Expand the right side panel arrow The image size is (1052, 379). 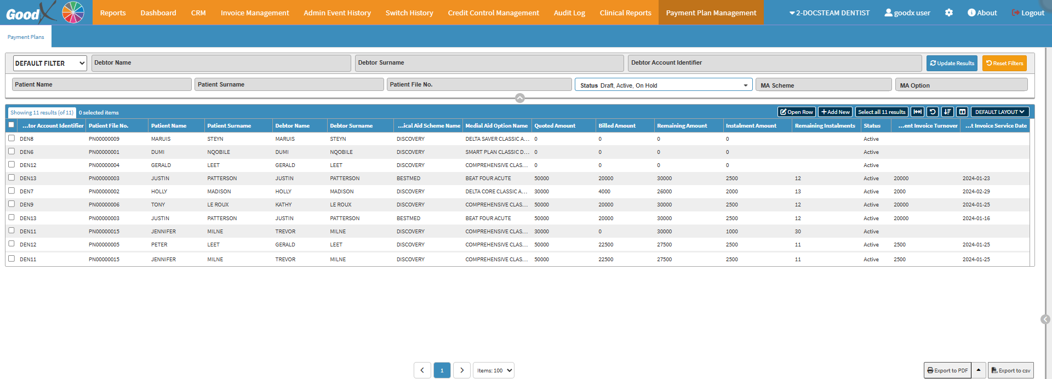pos(1045,319)
